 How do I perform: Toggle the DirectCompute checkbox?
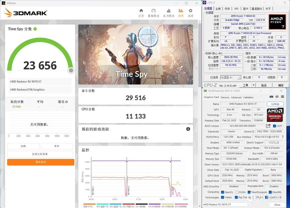(x=249, y=192)
